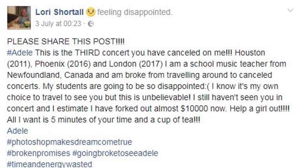The width and height of the screenshot is (299, 168).
Task: Click the globe public privacy icon
Action: [x=91, y=24]
